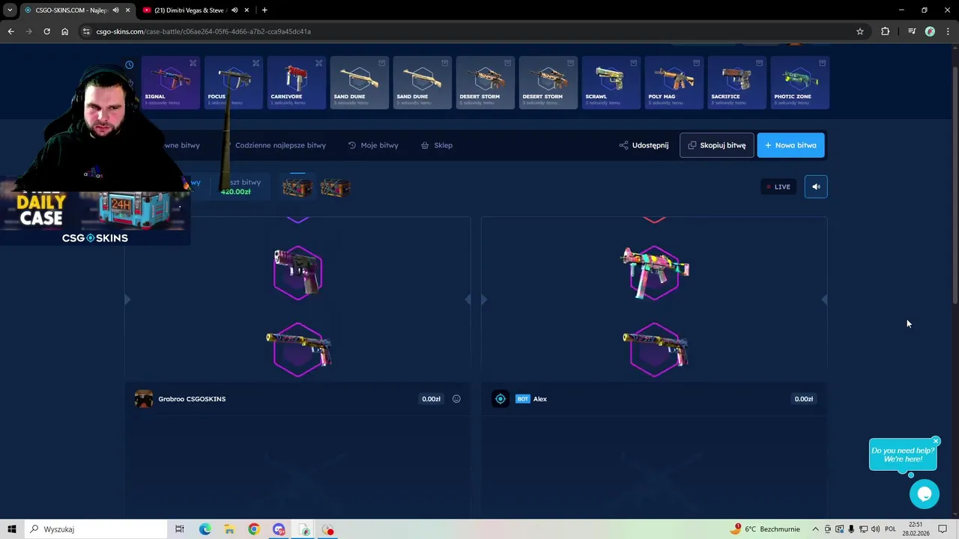Click the browser back arrow
Viewport: 959px width, 539px height.
click(x=10, y=31)
